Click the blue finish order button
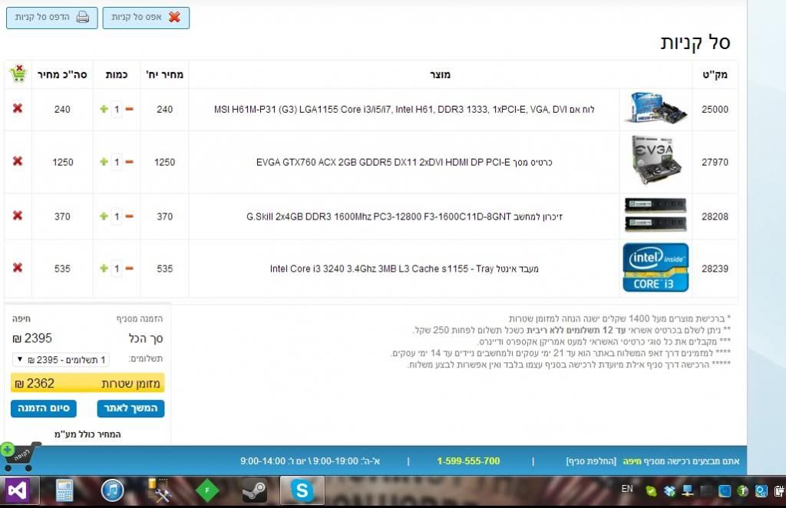This screenshot has width=786, height=508. [44, 408]
